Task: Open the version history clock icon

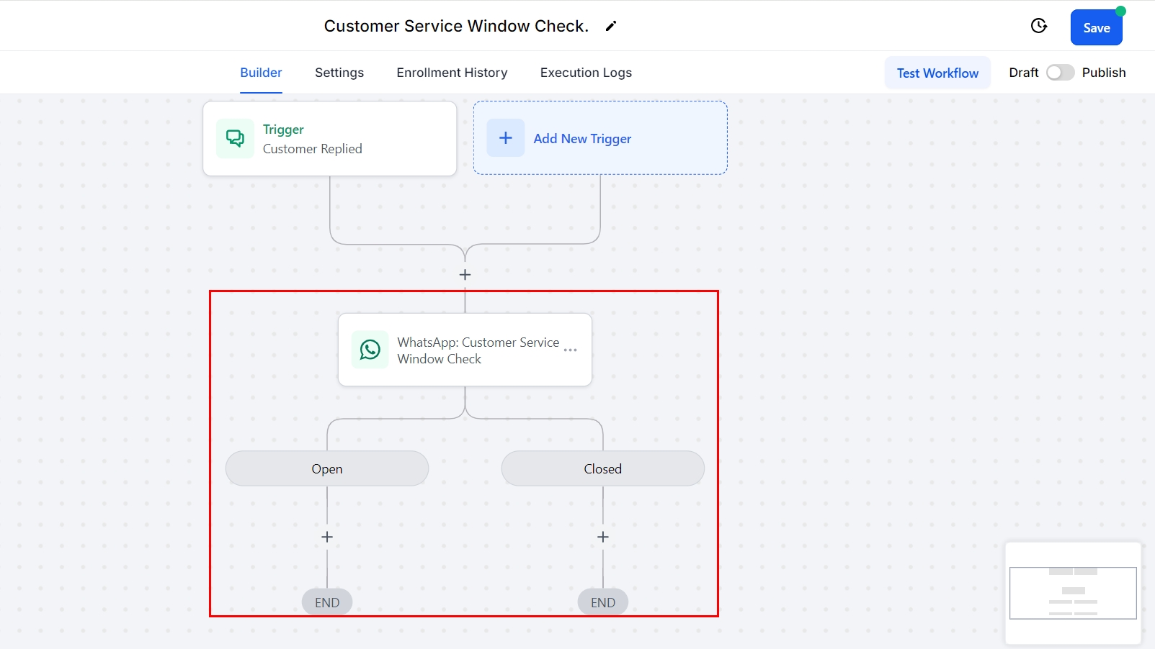Action: pos(1038,26)
